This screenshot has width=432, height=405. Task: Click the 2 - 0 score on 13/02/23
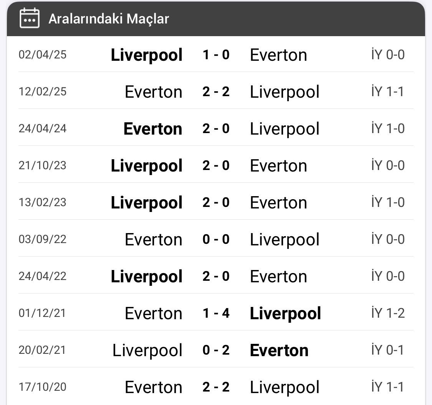216,202
